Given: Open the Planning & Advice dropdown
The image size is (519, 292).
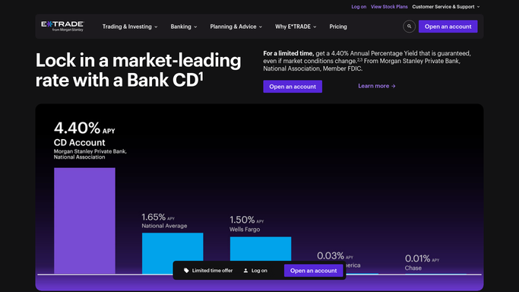Looking at the screenshot, I should point(236,27).
